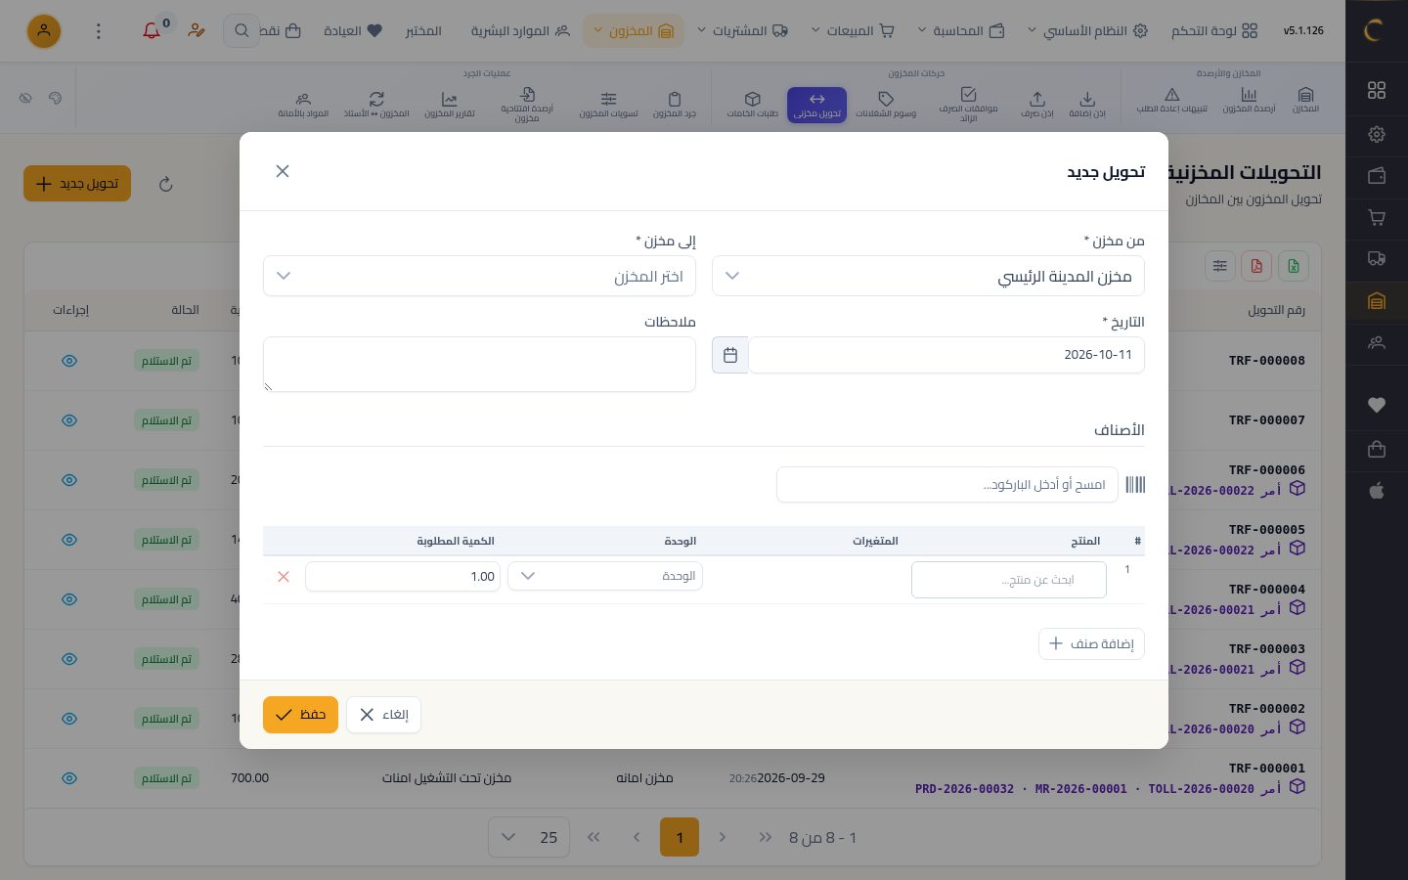Click the barcode scanner icon in Items section

click(1135, 485)
